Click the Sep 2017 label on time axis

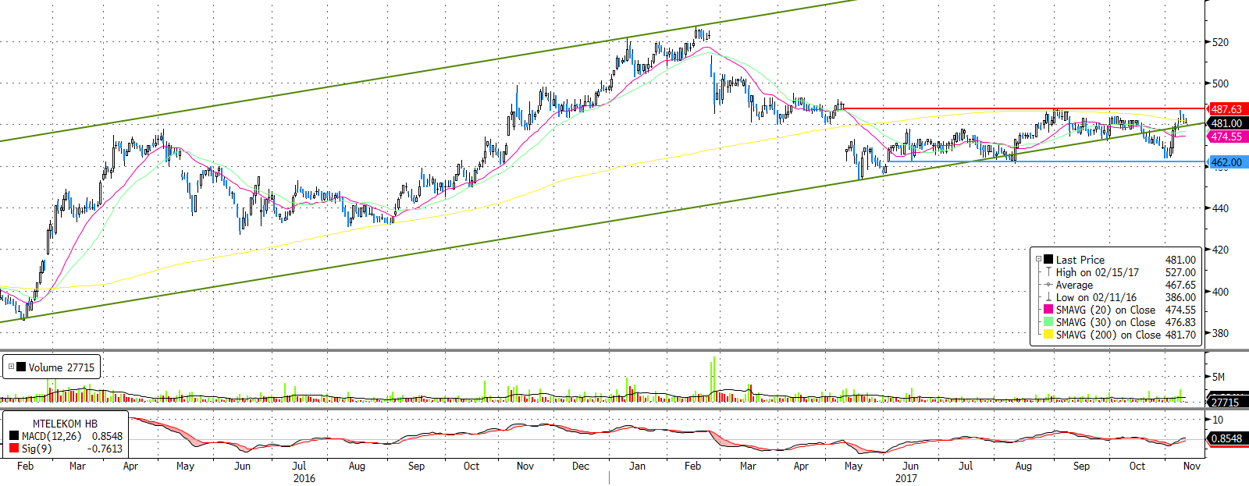point(1081,466)
